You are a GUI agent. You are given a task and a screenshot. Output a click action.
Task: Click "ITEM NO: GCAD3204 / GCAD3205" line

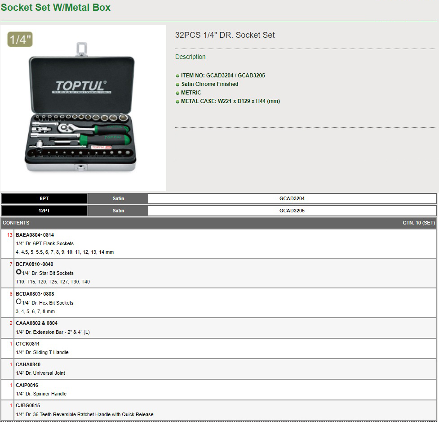[223, 76]
